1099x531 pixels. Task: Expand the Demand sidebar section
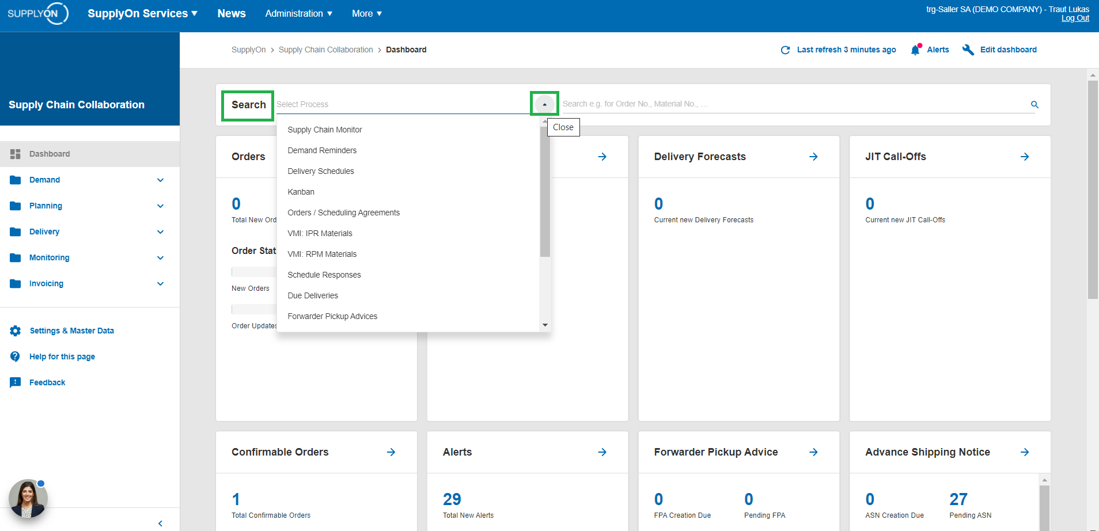[160, 180]
